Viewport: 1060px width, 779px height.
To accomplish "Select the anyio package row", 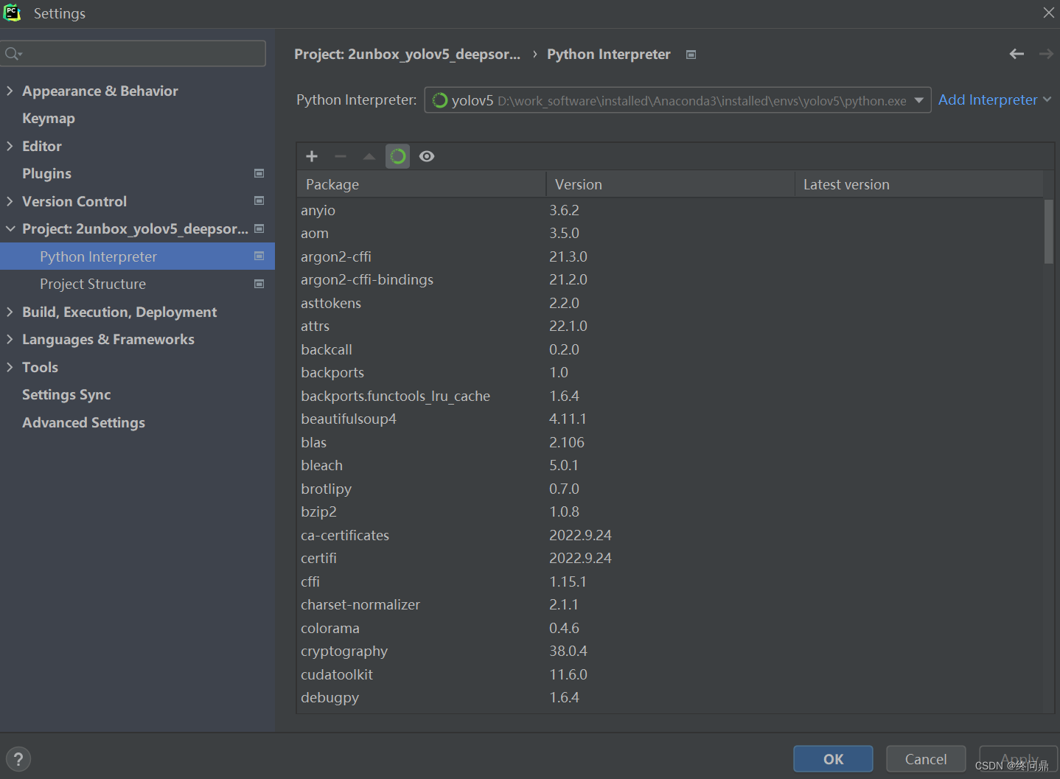I will point(670,210).
